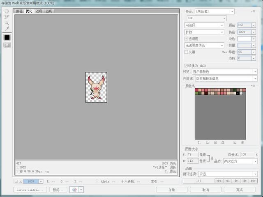
Task: Add new color to color table icon
Action: [x=235, y=142]
